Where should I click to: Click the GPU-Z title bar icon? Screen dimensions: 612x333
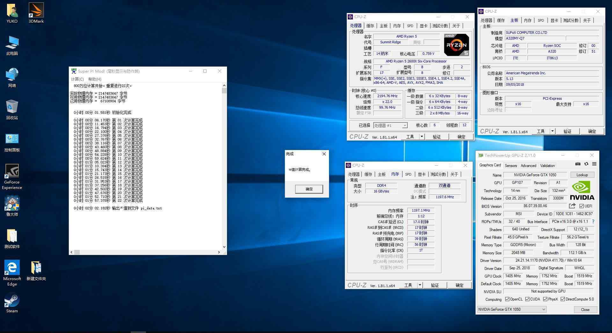[481, 156]
